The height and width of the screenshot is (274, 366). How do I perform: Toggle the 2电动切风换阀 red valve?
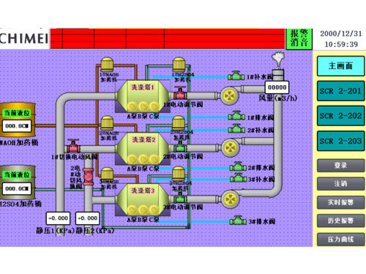tap(89, 177)
